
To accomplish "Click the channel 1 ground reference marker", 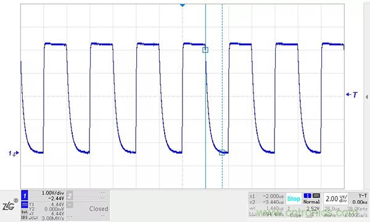I will click(14, 154).
